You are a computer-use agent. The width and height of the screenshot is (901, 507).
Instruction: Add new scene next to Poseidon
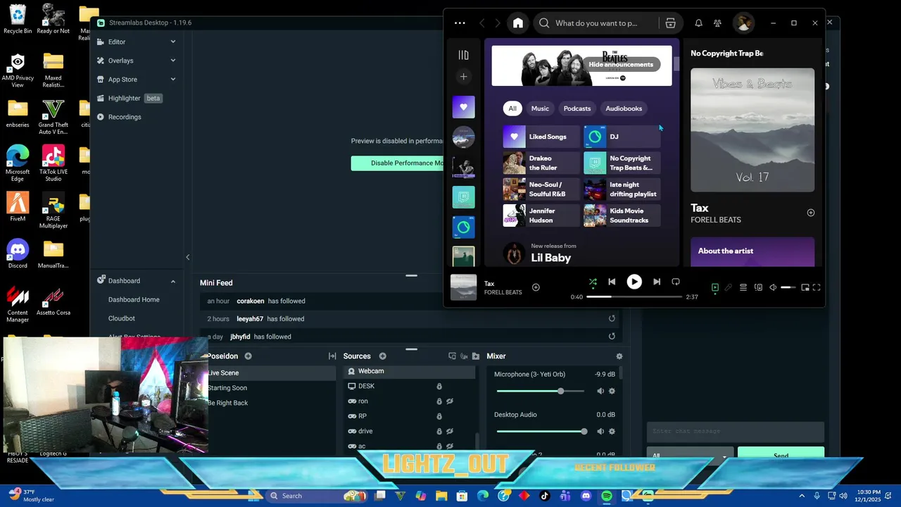(248, 356)
